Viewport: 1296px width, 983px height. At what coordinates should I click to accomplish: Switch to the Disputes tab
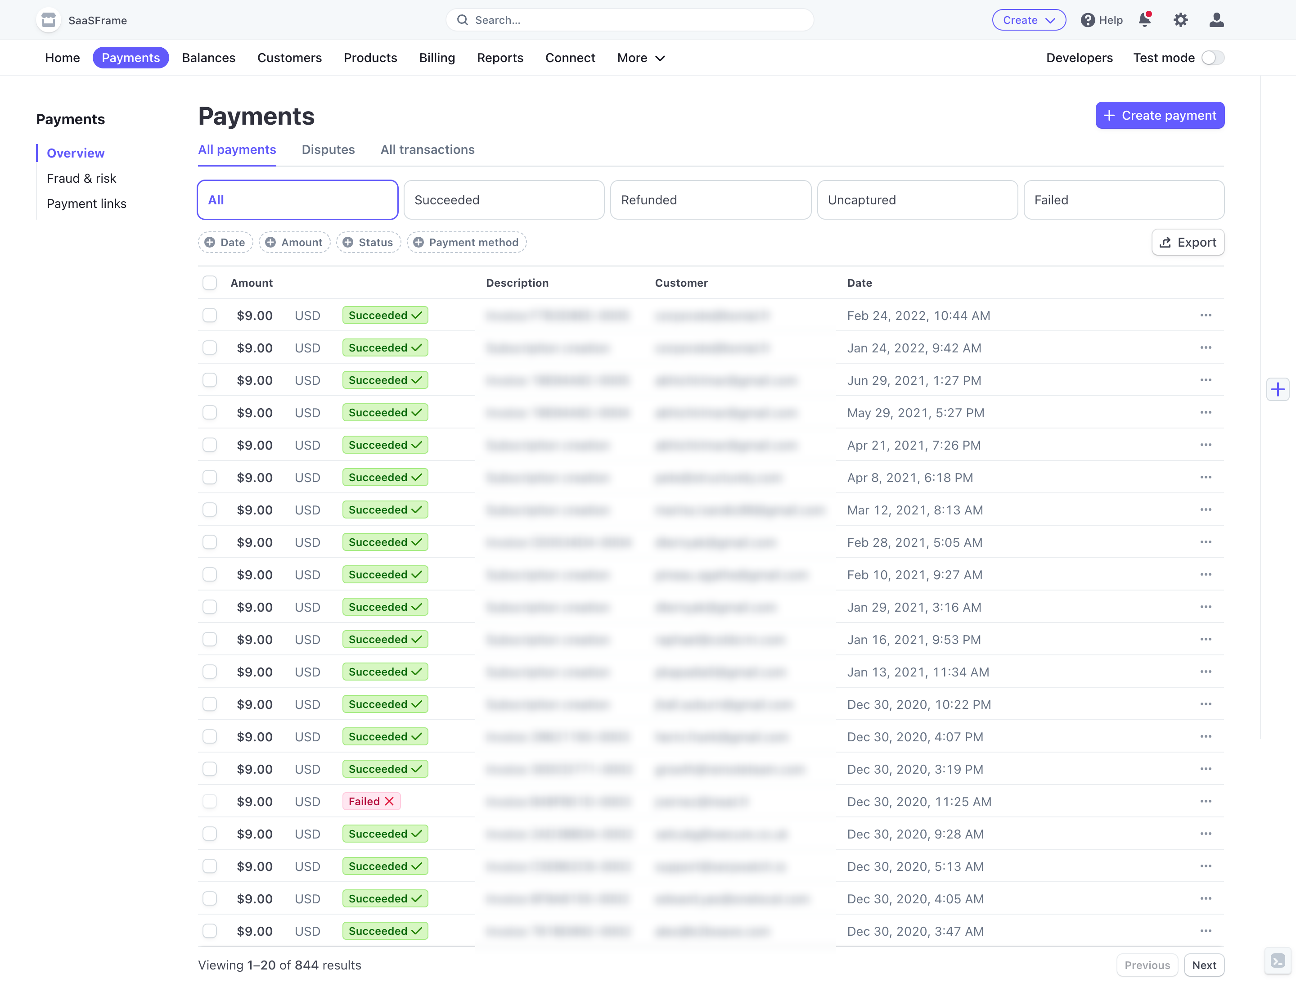point(328,149)
